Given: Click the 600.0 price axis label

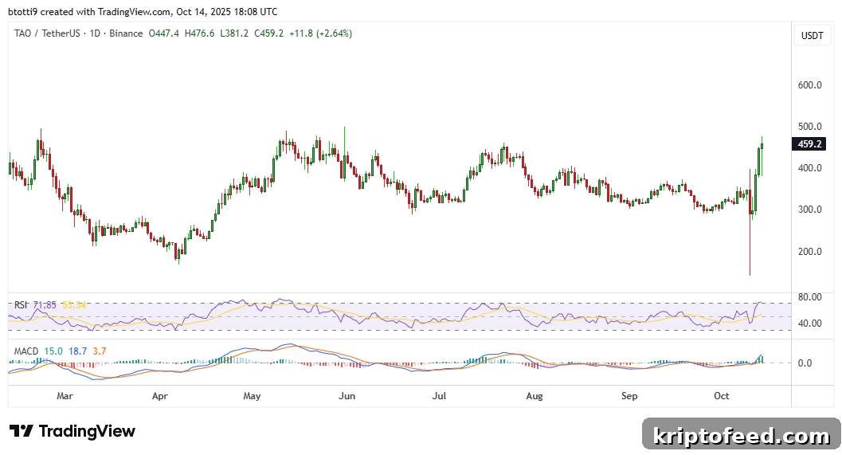Looking at the screenshot, I should (810, 85).
